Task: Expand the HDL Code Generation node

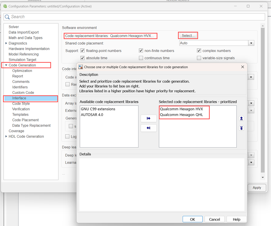Action: tap(6, 136)
